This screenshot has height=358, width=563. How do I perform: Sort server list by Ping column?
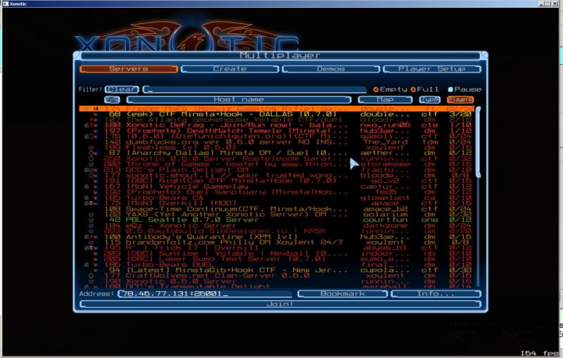(112, 99)
